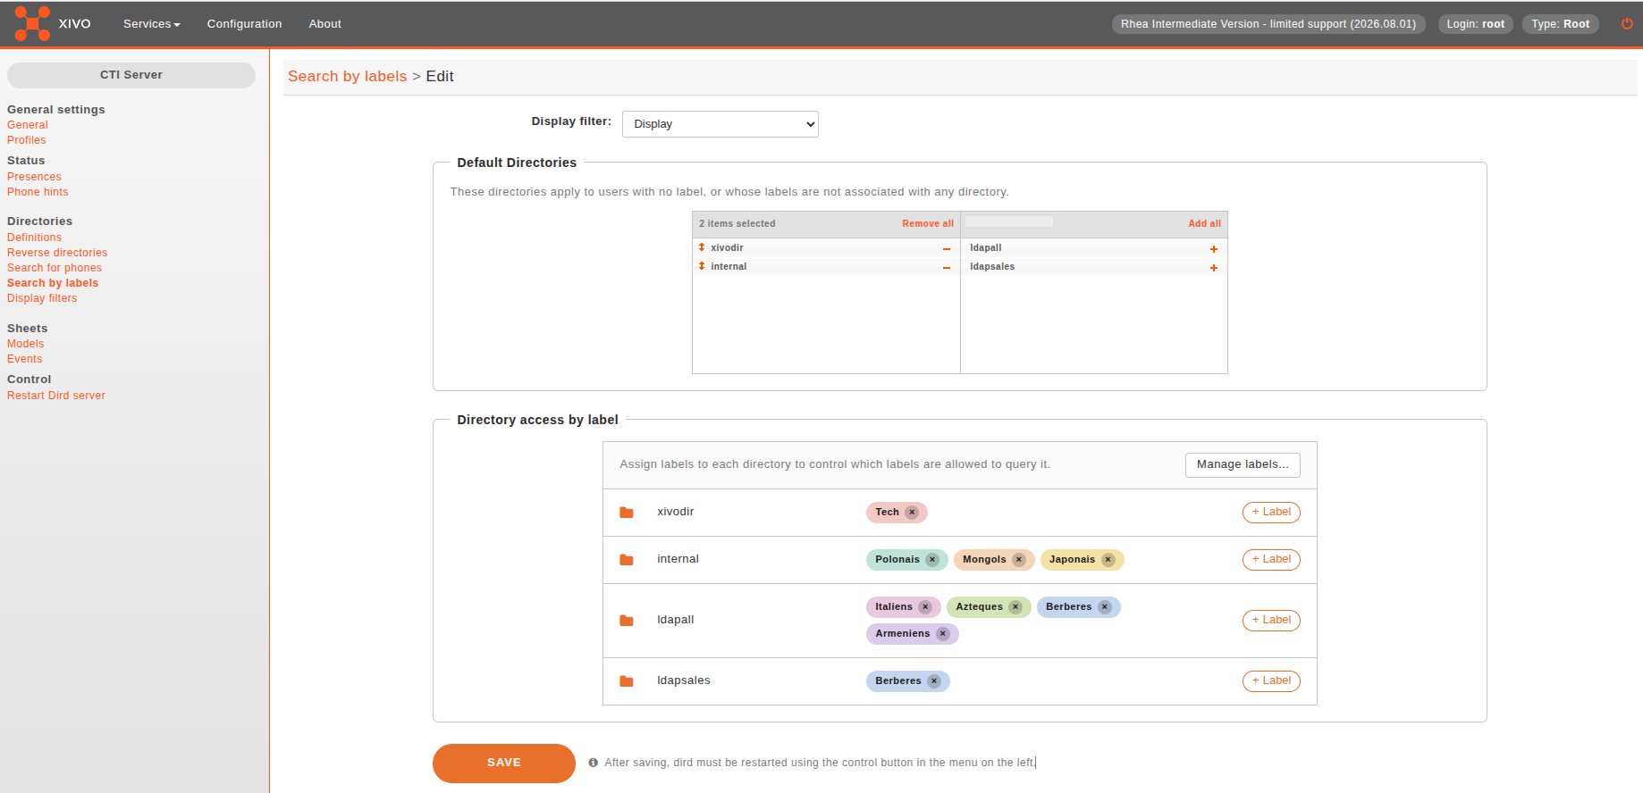Click the directory filter search field
This screenshot has height=793, width=1643.
[x=1009, y=222]
